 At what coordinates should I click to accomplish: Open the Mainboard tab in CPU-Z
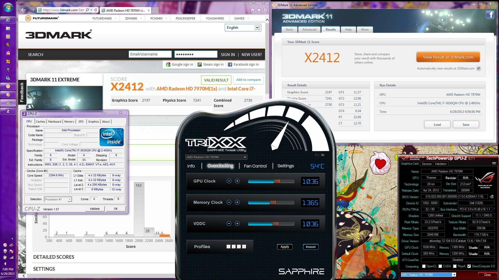55,121
